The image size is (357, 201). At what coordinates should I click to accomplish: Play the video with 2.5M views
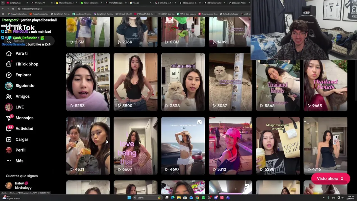tap(88, 32)
